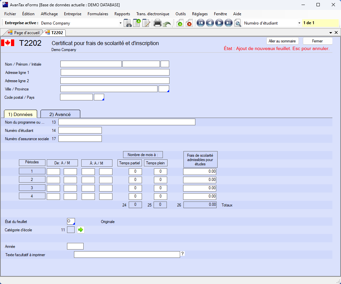Image resolution: width=341 pixels, height=284 pixels.
Task: Click the delete slip red icon
Action: tap(189, 23)
